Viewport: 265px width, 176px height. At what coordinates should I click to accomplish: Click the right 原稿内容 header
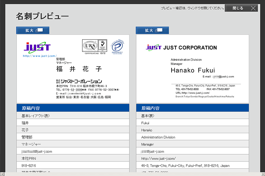(192, 108)
